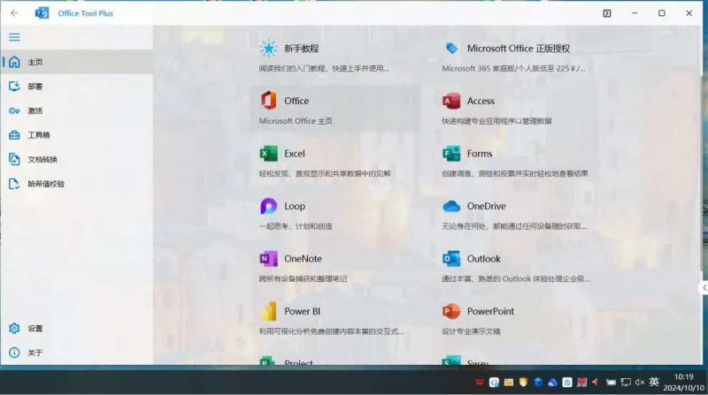Image resolution: width=708 pixels, height=395 pixels.
Task: Open the hamburger navigation menu
Action: (14, 37)
